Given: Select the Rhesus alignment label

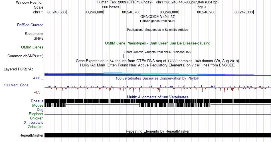Looking at the screenshot, I should pyautogui.click(x=37, y=101).
